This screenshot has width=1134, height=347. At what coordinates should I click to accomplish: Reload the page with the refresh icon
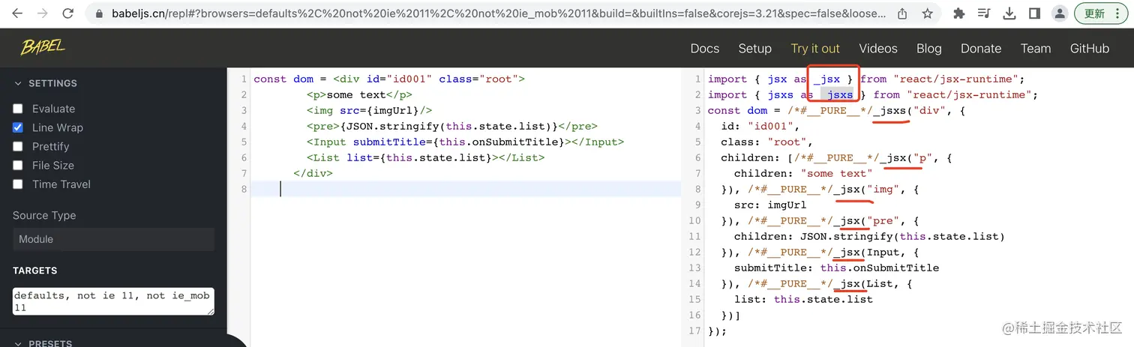coord(68,13)
